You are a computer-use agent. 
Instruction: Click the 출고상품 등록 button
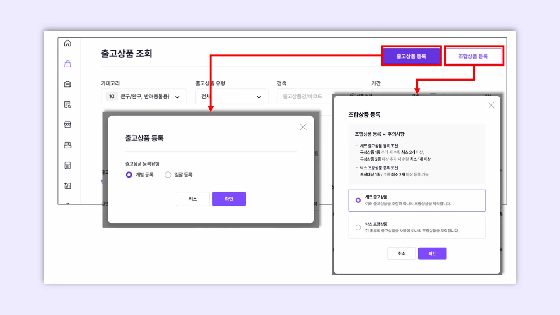coord(411,56)
